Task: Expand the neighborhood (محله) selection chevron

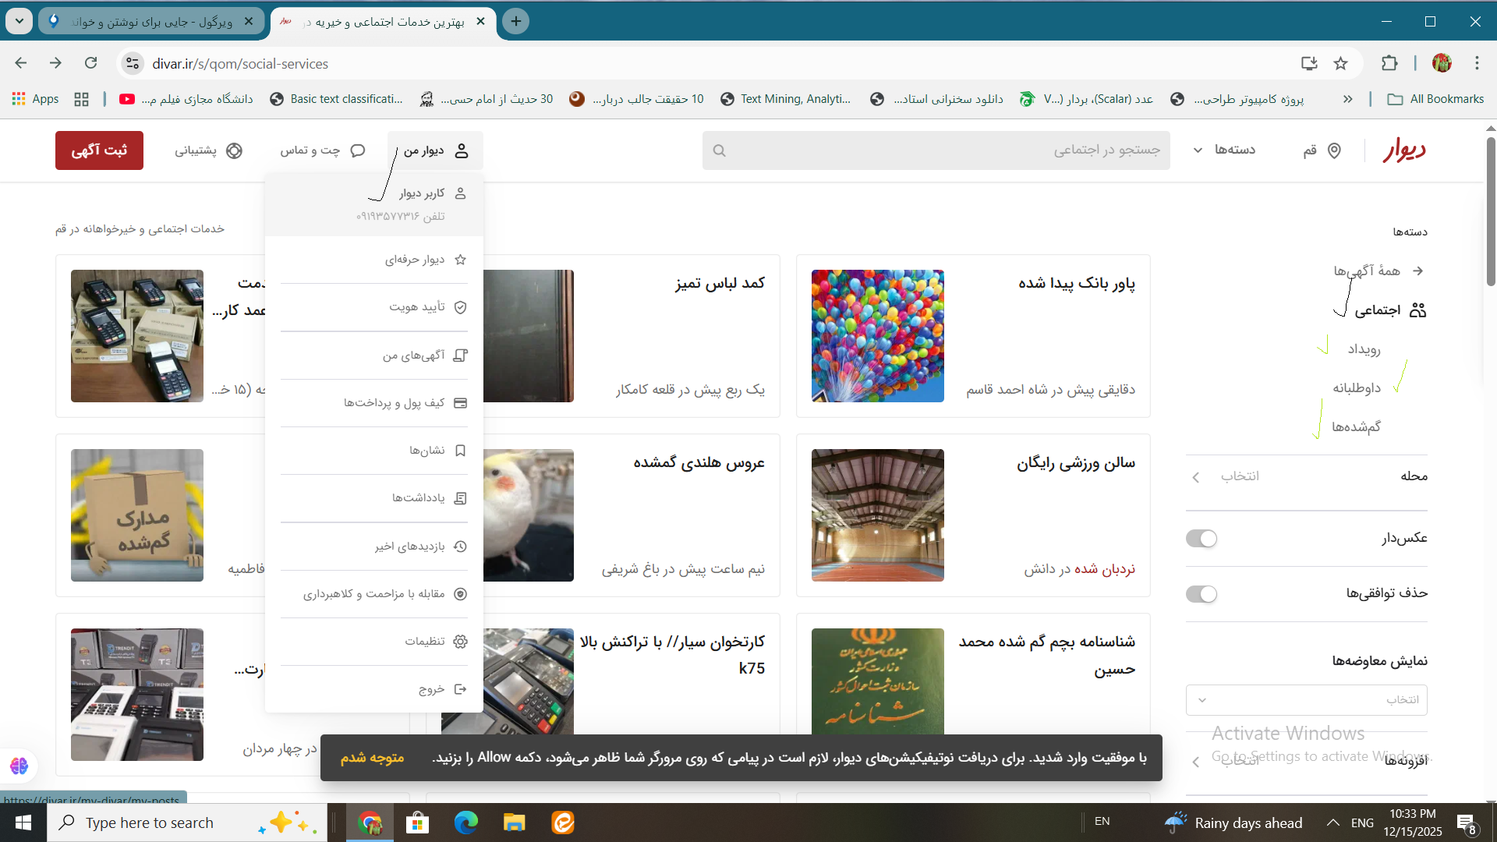Action: click(1196, 477)
